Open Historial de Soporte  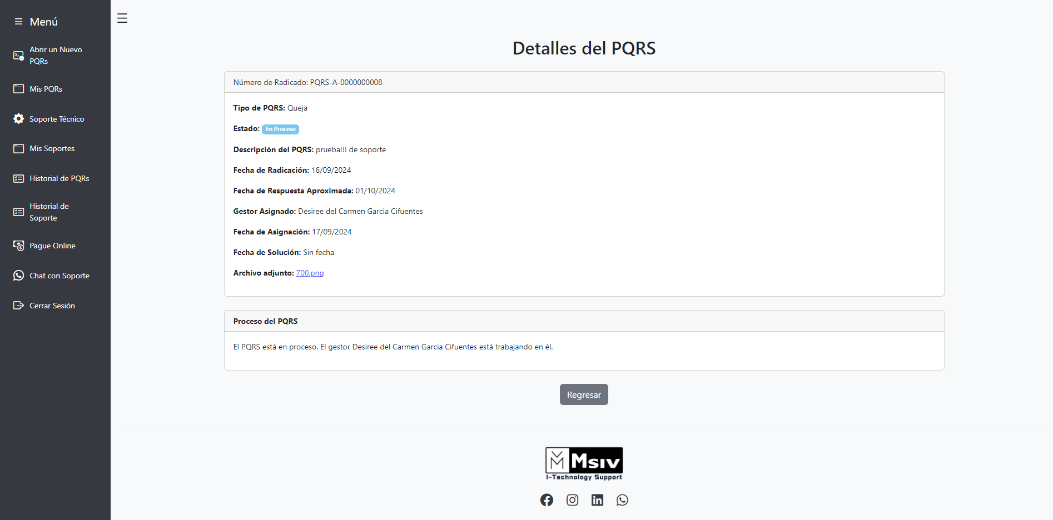click(49, 212)
